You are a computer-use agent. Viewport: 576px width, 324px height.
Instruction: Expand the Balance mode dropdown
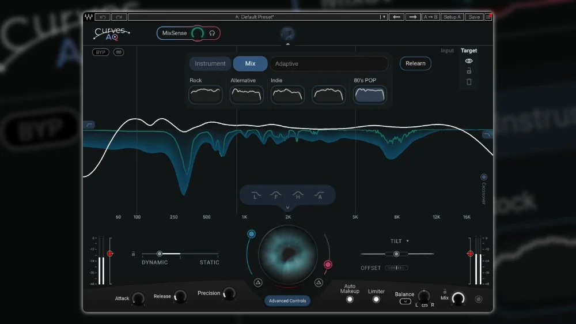[x=405, y=302]
